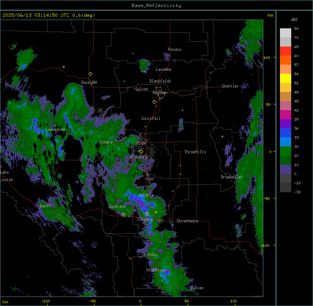This screenshot has width=313, height=306.
Task: Click the Okotoks city label
Action: coord(150,254)
